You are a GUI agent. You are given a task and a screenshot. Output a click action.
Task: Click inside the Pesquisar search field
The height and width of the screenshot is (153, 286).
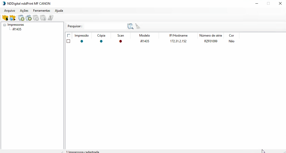click(106, 26)
